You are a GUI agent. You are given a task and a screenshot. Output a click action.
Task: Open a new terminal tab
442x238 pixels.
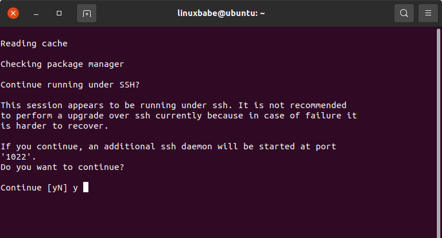pos(86,13)
